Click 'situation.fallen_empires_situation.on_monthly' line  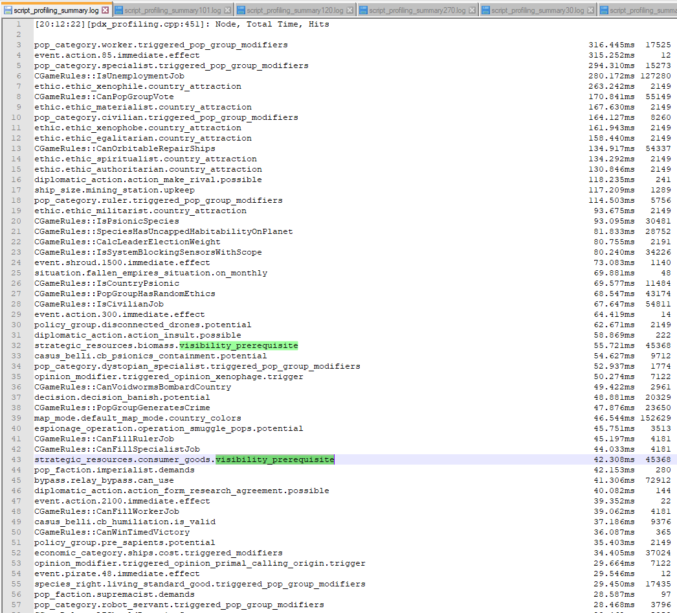tap(151, 273)
